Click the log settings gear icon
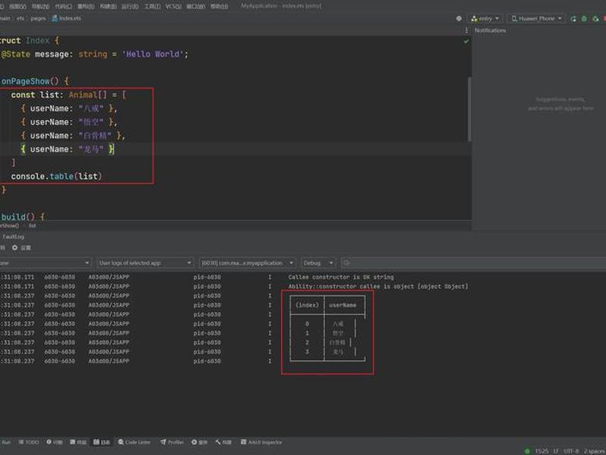606x455 pixels. click(x=14, y=248)
